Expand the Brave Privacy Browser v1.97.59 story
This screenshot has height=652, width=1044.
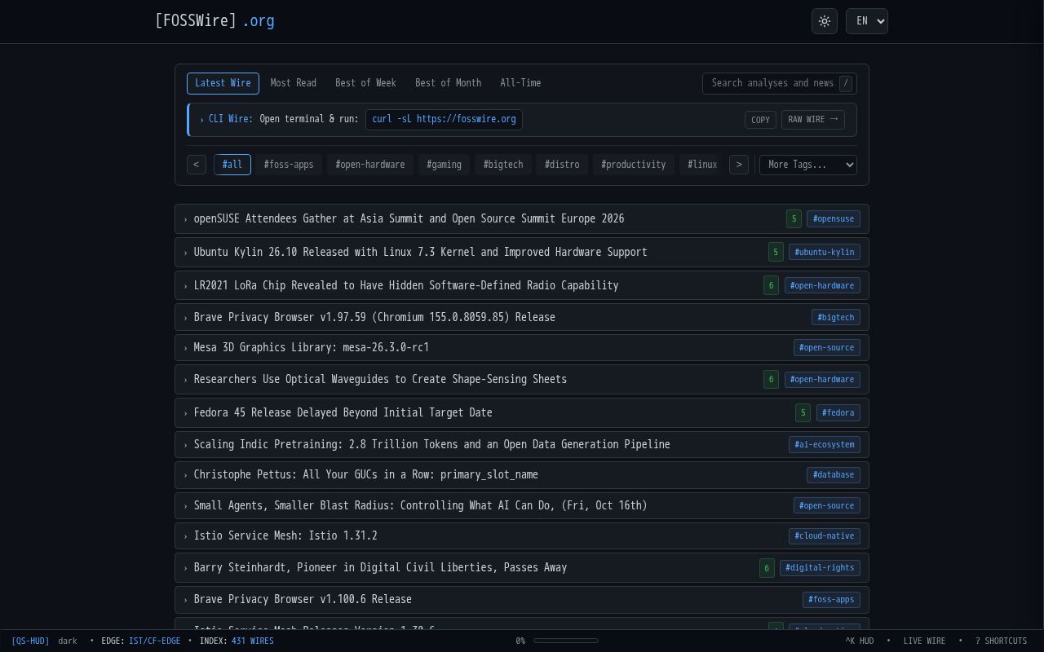522,317
